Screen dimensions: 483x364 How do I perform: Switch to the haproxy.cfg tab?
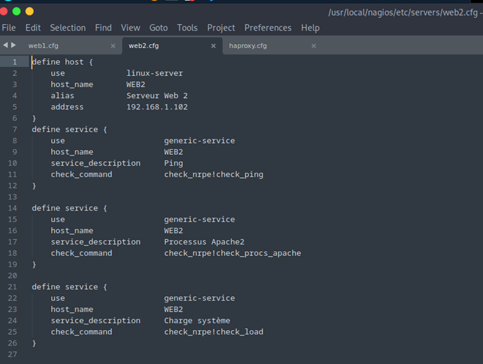248,46
